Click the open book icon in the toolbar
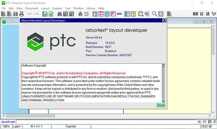 tap(195, 14)
